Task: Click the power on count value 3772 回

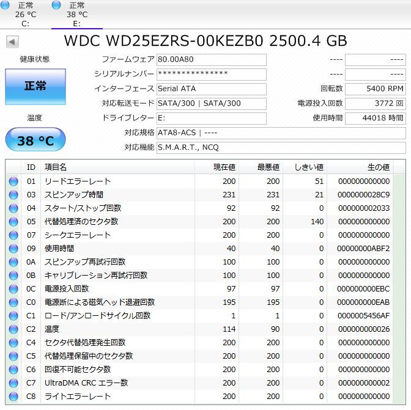Action: tap(376, 104)
